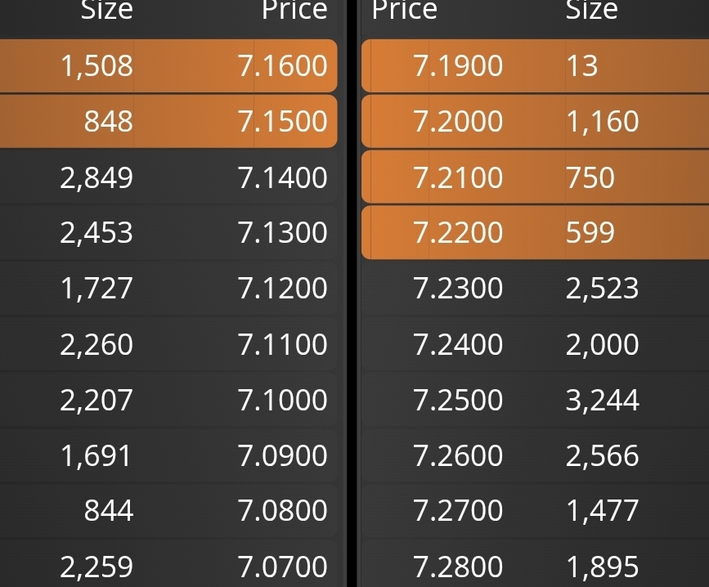Image resolution: width=709 pixels, height=587 pixels.
Task: Select the ask size 2,000
Action: coord(602,344)
